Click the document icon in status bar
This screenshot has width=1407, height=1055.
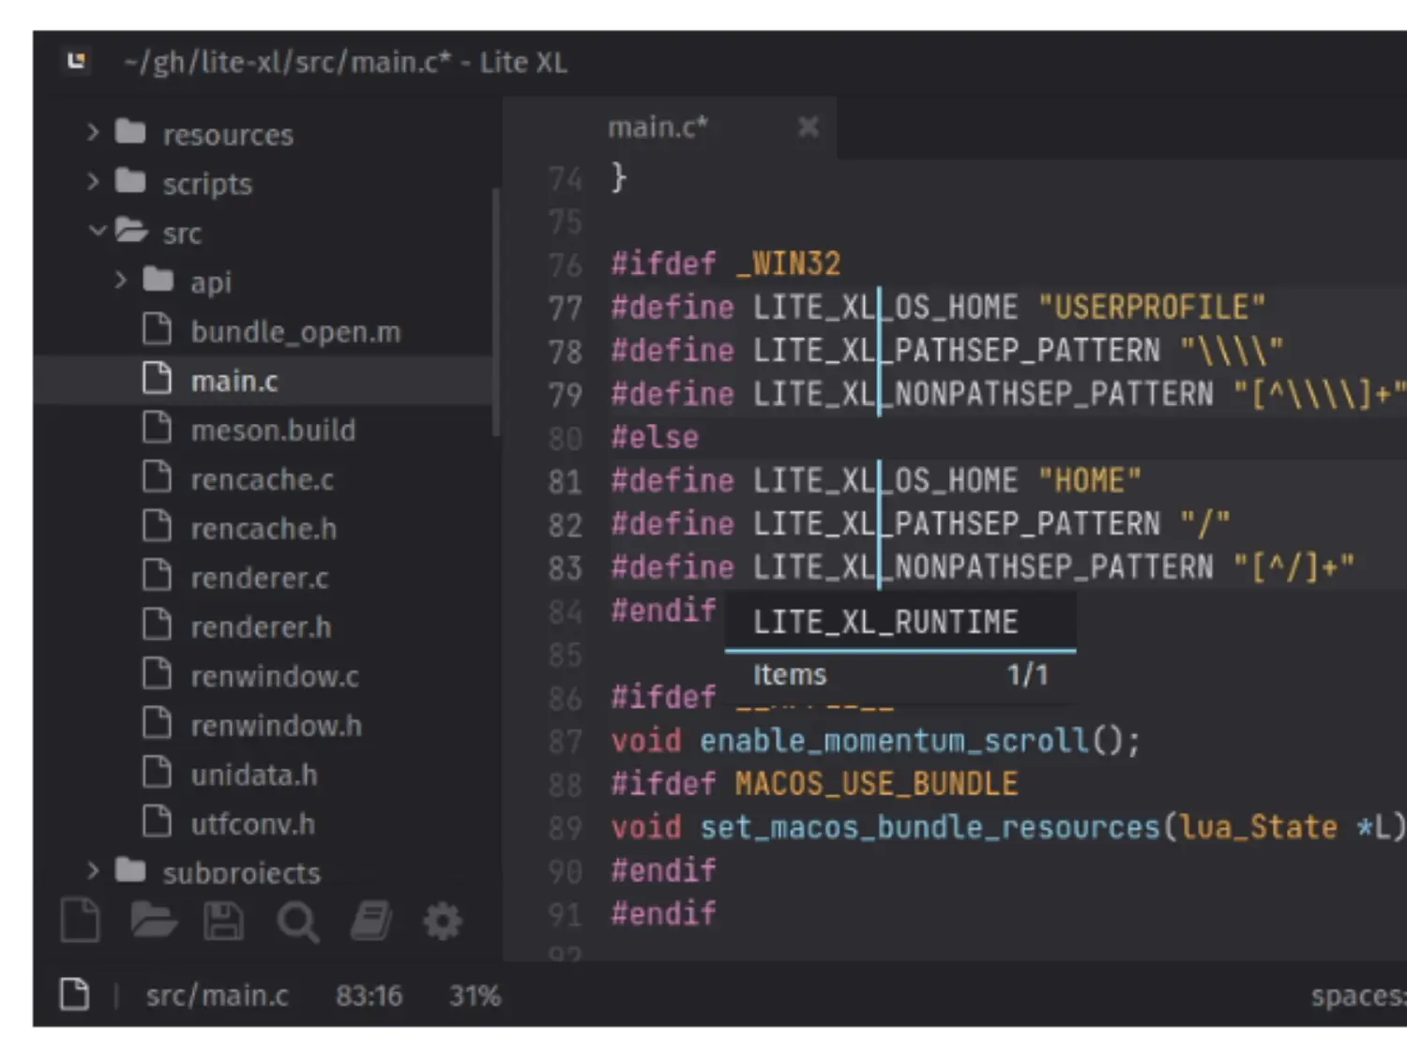click(x=75, y=994)
